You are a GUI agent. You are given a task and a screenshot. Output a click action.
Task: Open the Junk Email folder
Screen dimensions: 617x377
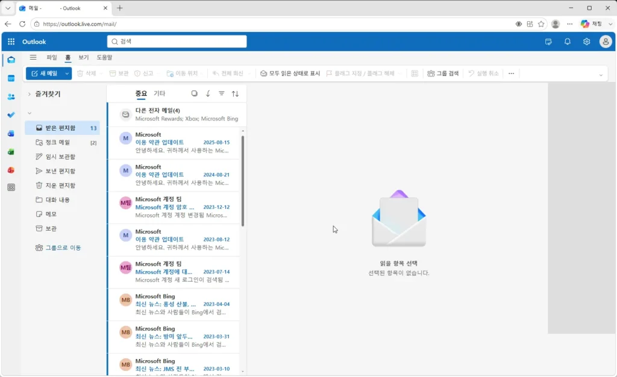pyautogui.click(x=62, y=142)
